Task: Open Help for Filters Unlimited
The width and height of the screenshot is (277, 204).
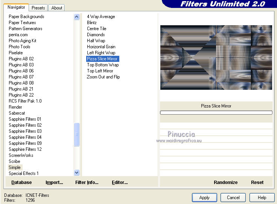Action: (262, 198)
